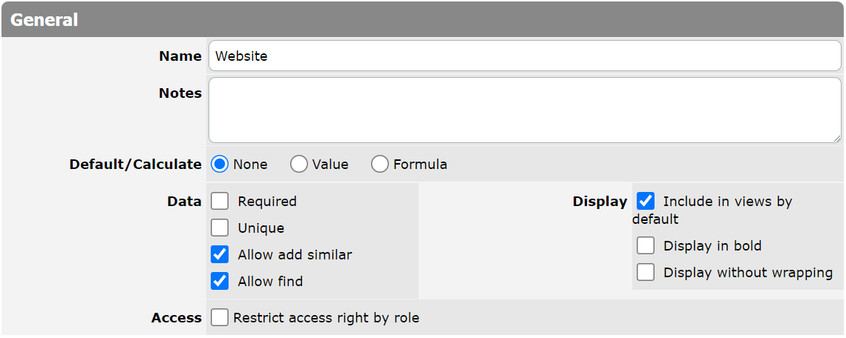Click the Name text field containing Website

524,56
